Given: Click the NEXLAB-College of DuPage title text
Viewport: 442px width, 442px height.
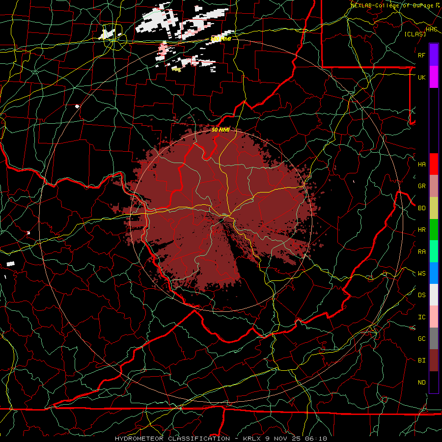Looking at the screenshot, I should (392, 5).
